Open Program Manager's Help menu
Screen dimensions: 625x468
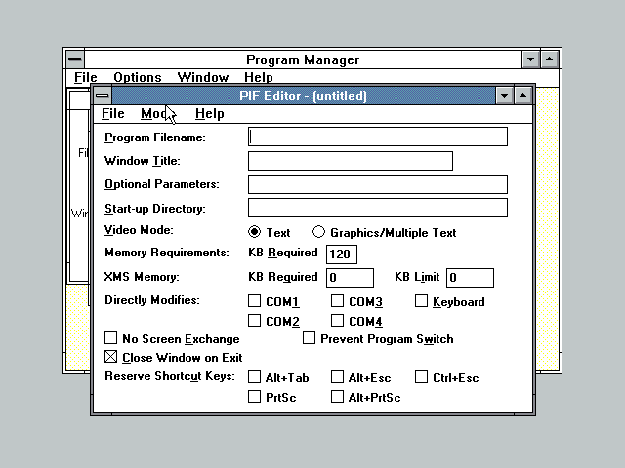259,77
